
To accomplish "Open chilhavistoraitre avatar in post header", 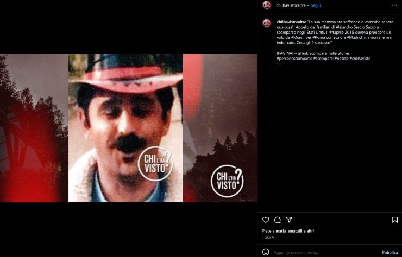I will [x=267, y=5].
